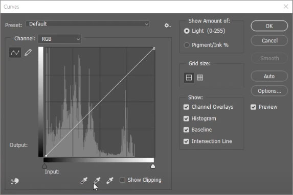Viewport: 293px width, 195px height.
Task: Open preset options gear menu
Action: (167, 26)
